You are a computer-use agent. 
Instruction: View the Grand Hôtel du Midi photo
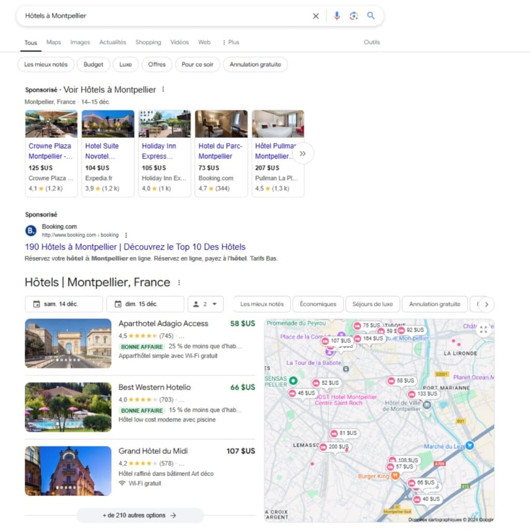pos(68,471)
